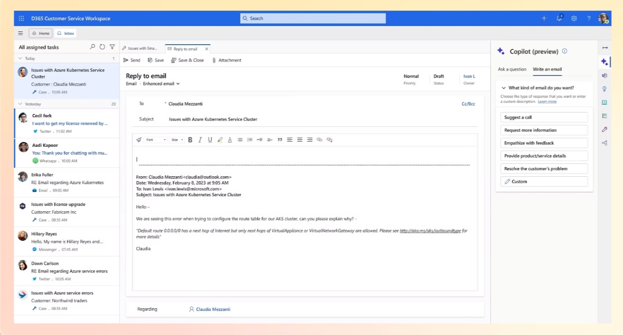Open the Cecil fork Twitter conversation

click(x=67, y=123)
